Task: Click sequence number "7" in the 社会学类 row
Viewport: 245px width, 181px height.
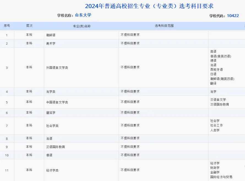Action: pos(7,126)
